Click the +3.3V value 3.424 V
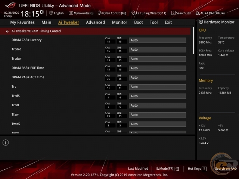 click(204, 143)
